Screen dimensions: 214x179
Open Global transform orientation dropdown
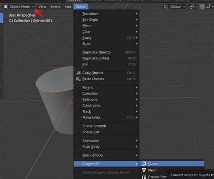pyautogui.click(x=175, y=7)
